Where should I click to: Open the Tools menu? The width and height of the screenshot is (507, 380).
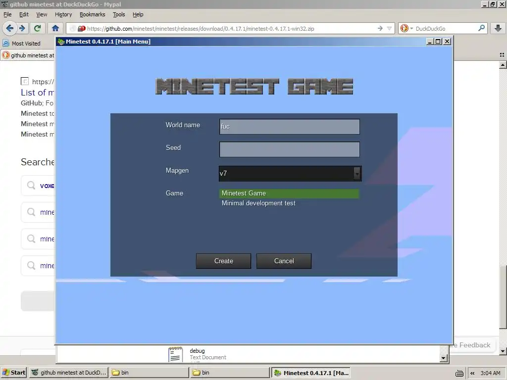click(119, 14)
